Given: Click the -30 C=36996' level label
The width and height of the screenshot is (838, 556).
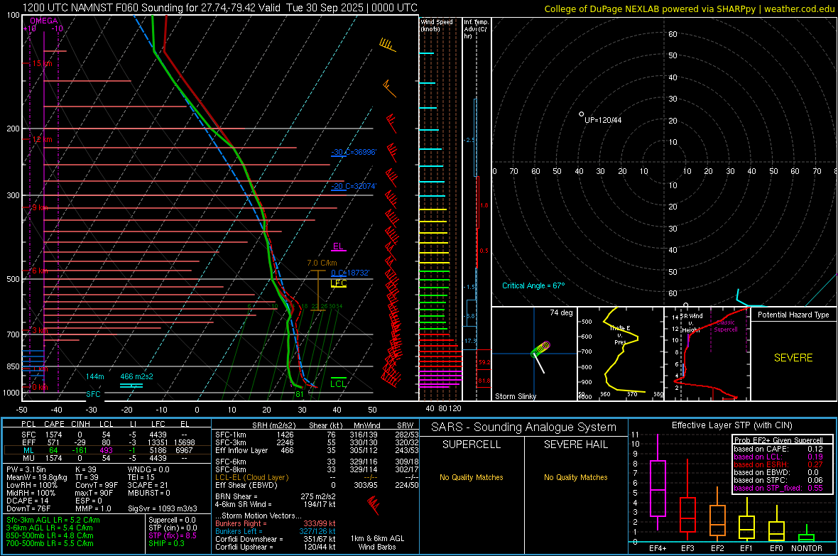Looking at the screenshot, I should pyautogui.click(x=354, y=152).
